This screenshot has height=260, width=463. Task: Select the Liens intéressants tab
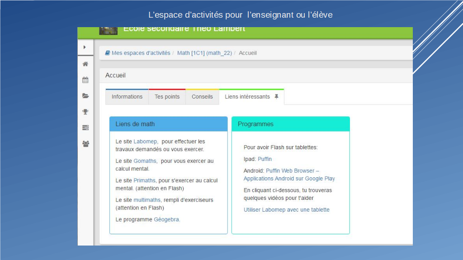[x=251, y=97]
